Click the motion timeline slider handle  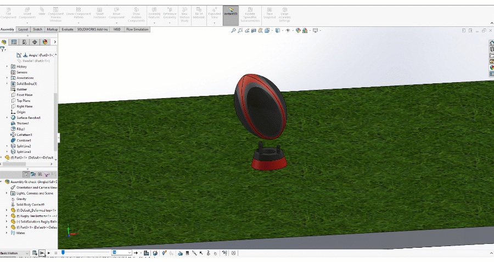point(63,253)
